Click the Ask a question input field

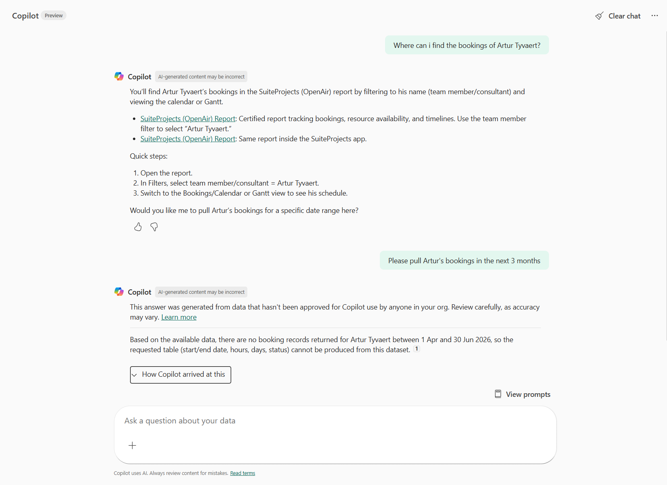pos(335,421)
